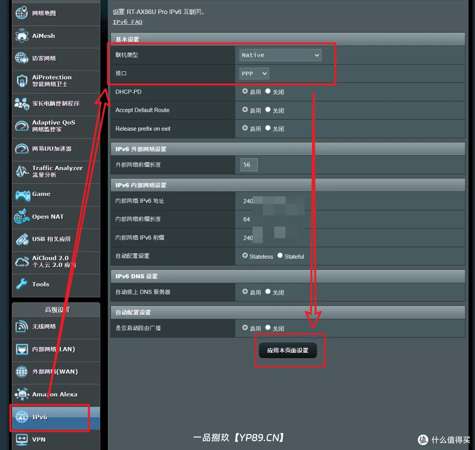Enable the DHCP-PD radio option
475x450 pixels.
tap(245, 91)
